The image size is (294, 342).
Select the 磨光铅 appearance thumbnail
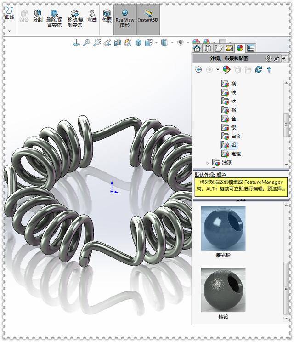[x=223, y=228]
